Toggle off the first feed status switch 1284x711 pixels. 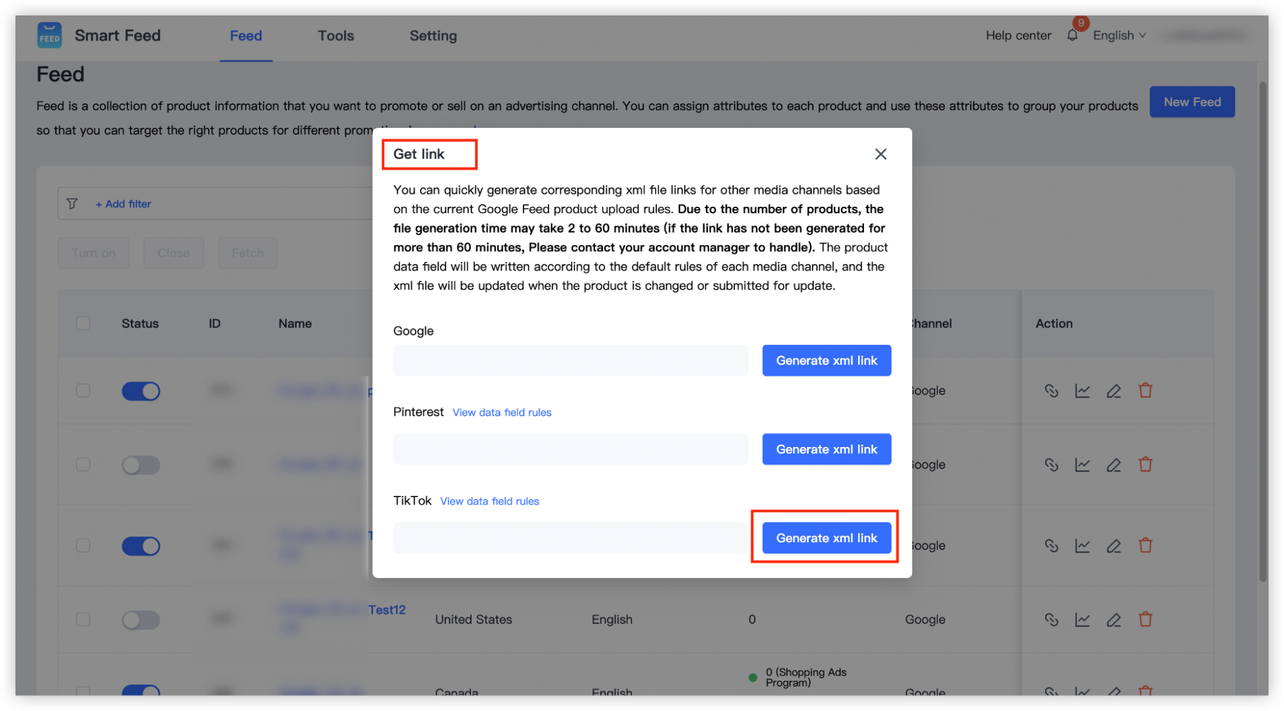point(141,391)
